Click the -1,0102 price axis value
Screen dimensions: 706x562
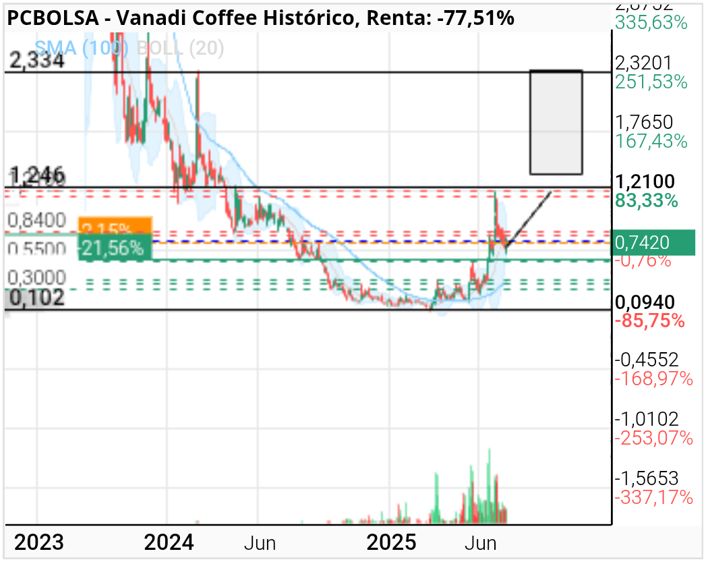click(647, 419)
